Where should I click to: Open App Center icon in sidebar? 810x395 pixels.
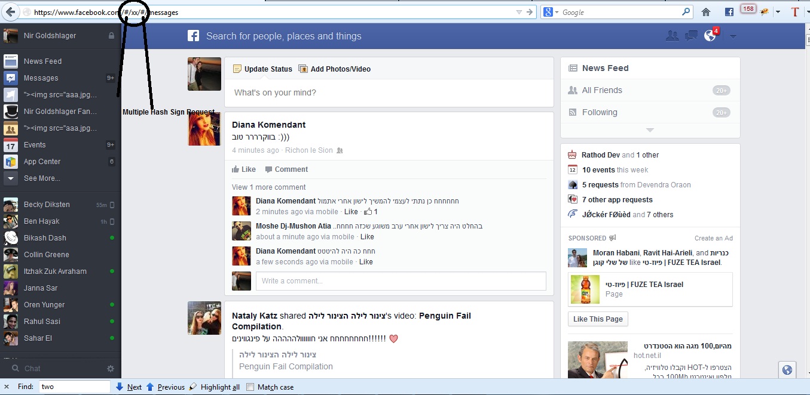tap(11, 162)
